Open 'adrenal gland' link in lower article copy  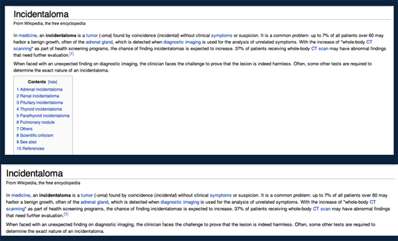click(x=94, y=202)
